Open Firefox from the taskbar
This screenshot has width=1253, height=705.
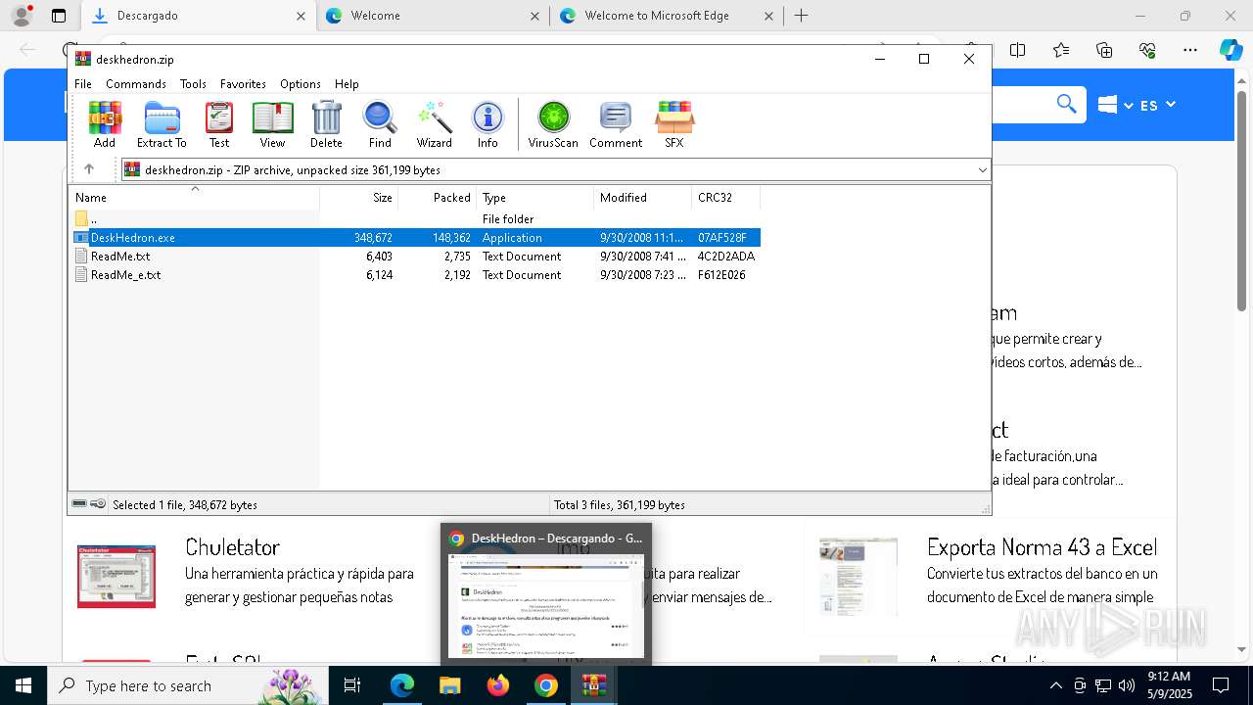click(x=498, y=685)
